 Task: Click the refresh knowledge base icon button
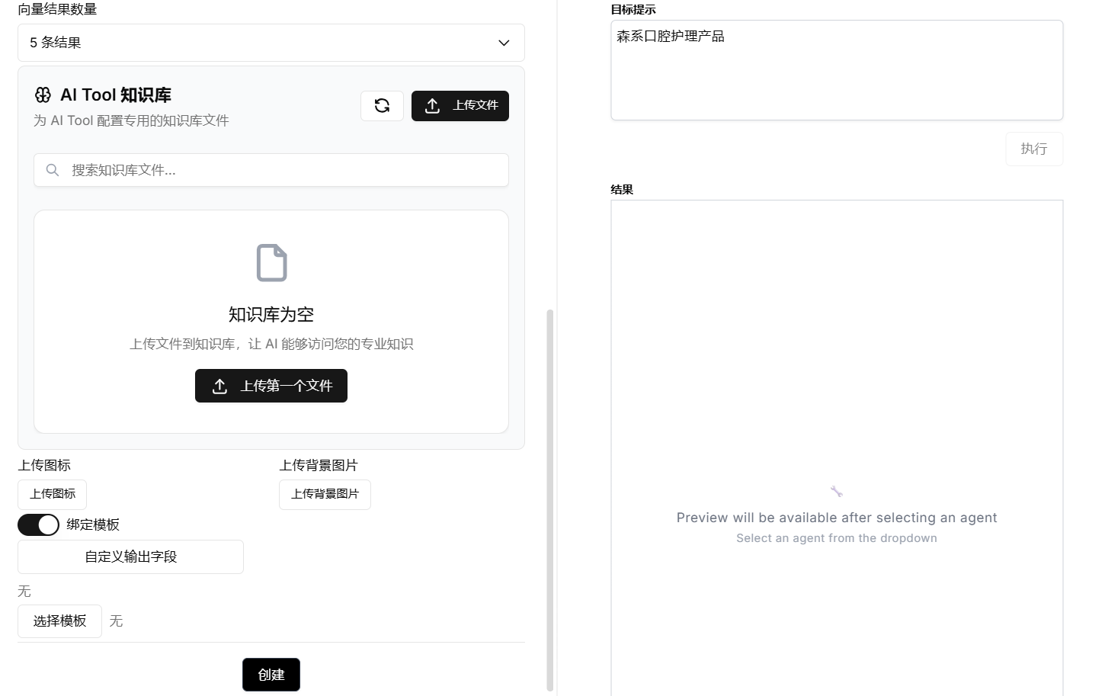[x=382, y=106]
